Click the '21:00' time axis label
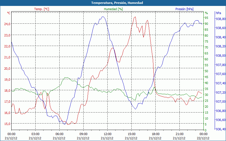The width and height of the screenshot is (226, 141). 180,134
